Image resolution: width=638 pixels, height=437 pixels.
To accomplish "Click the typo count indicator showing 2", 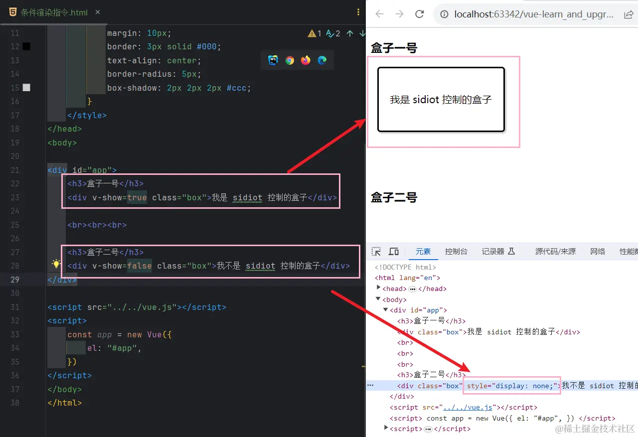I will [x=333, y=33].
